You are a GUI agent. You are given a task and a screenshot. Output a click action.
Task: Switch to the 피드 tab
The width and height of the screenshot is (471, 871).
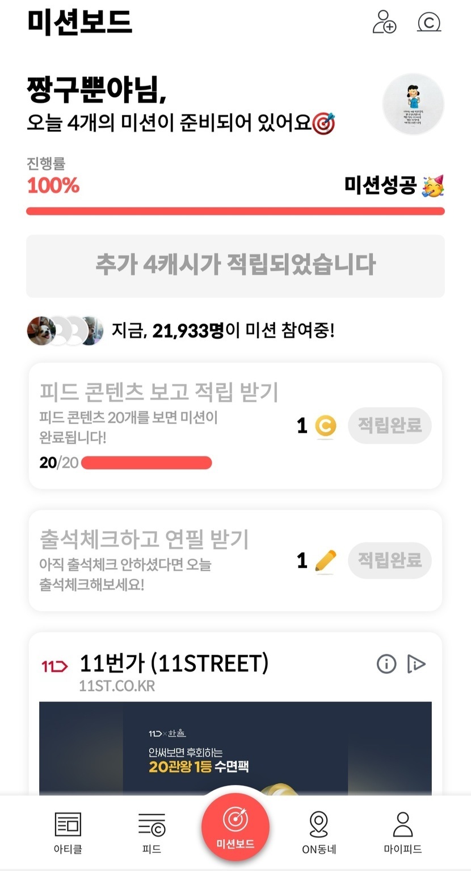pyautogui.click(x=152, y=832)
